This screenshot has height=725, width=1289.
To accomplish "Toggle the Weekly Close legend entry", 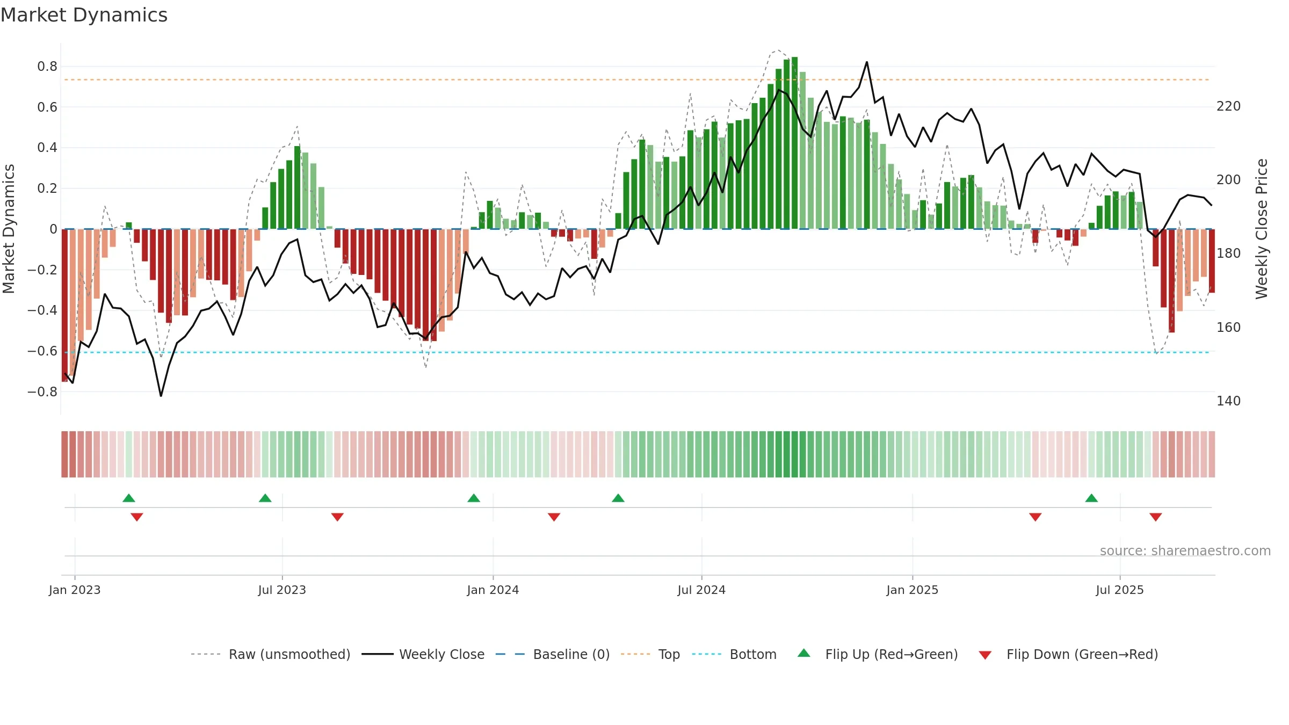I will pos(423,654).
